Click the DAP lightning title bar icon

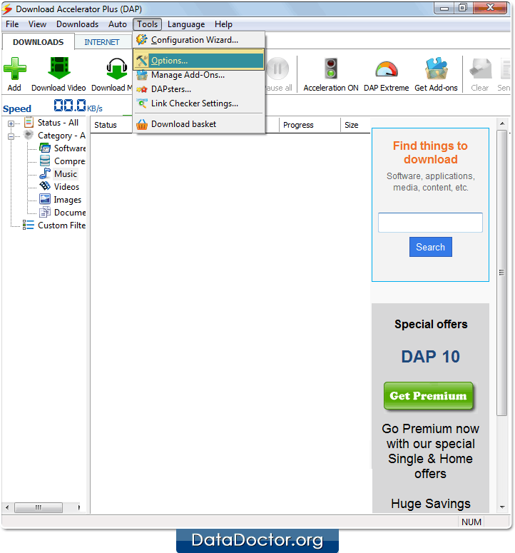click(7, 9)
